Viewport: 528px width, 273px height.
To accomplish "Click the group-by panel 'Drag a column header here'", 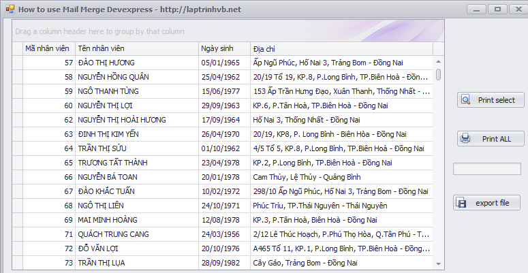I will pyautogui.click(x=228, y=31).
